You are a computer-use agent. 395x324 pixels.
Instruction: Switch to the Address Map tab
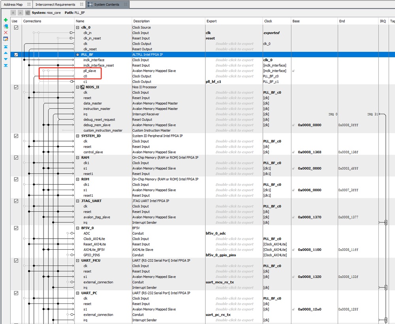tap(13, 4)
